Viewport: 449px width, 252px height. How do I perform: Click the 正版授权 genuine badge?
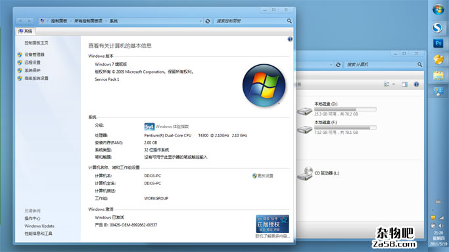click(x=272, y=224)
